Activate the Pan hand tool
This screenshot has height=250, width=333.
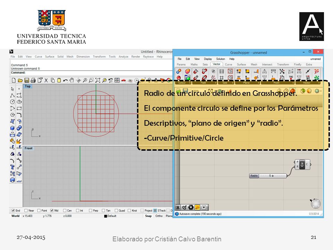tap(72, 80)
